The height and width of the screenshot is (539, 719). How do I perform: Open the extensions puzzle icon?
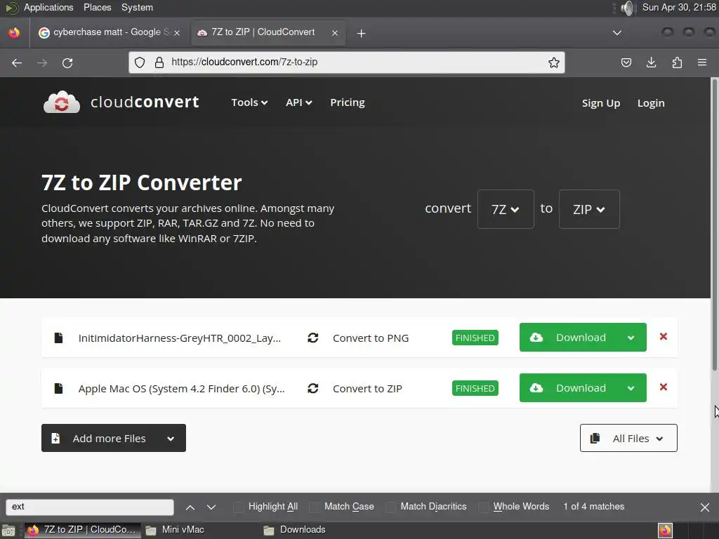(677, 62)
